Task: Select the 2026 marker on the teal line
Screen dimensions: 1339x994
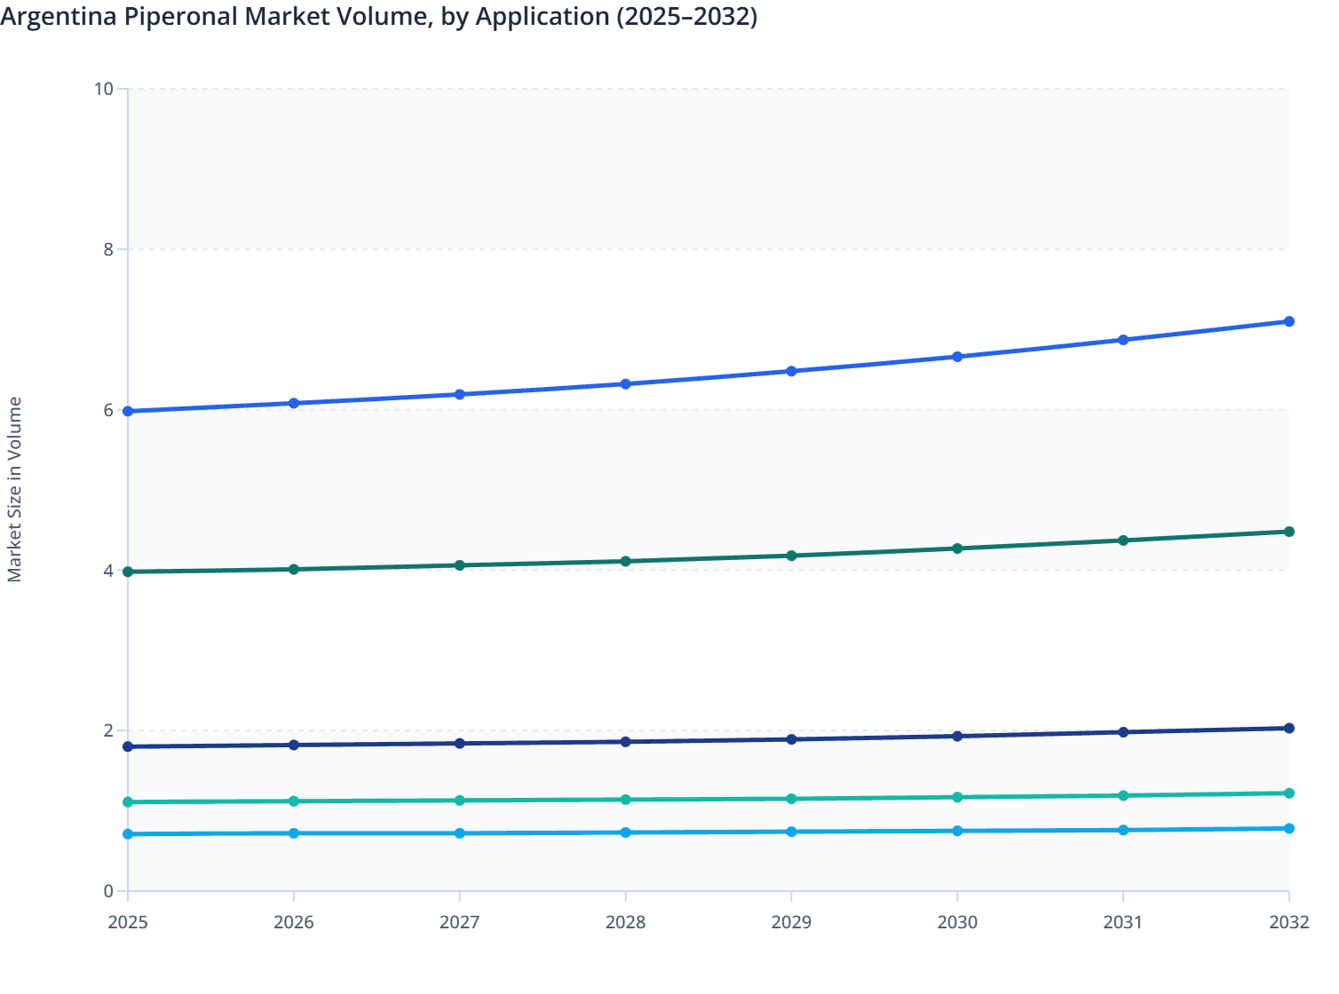Action: point(293,801)
